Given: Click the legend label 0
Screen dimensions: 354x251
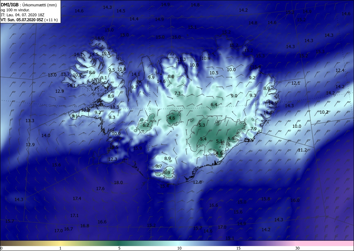Looking at the screenshot, I should 1,249.
